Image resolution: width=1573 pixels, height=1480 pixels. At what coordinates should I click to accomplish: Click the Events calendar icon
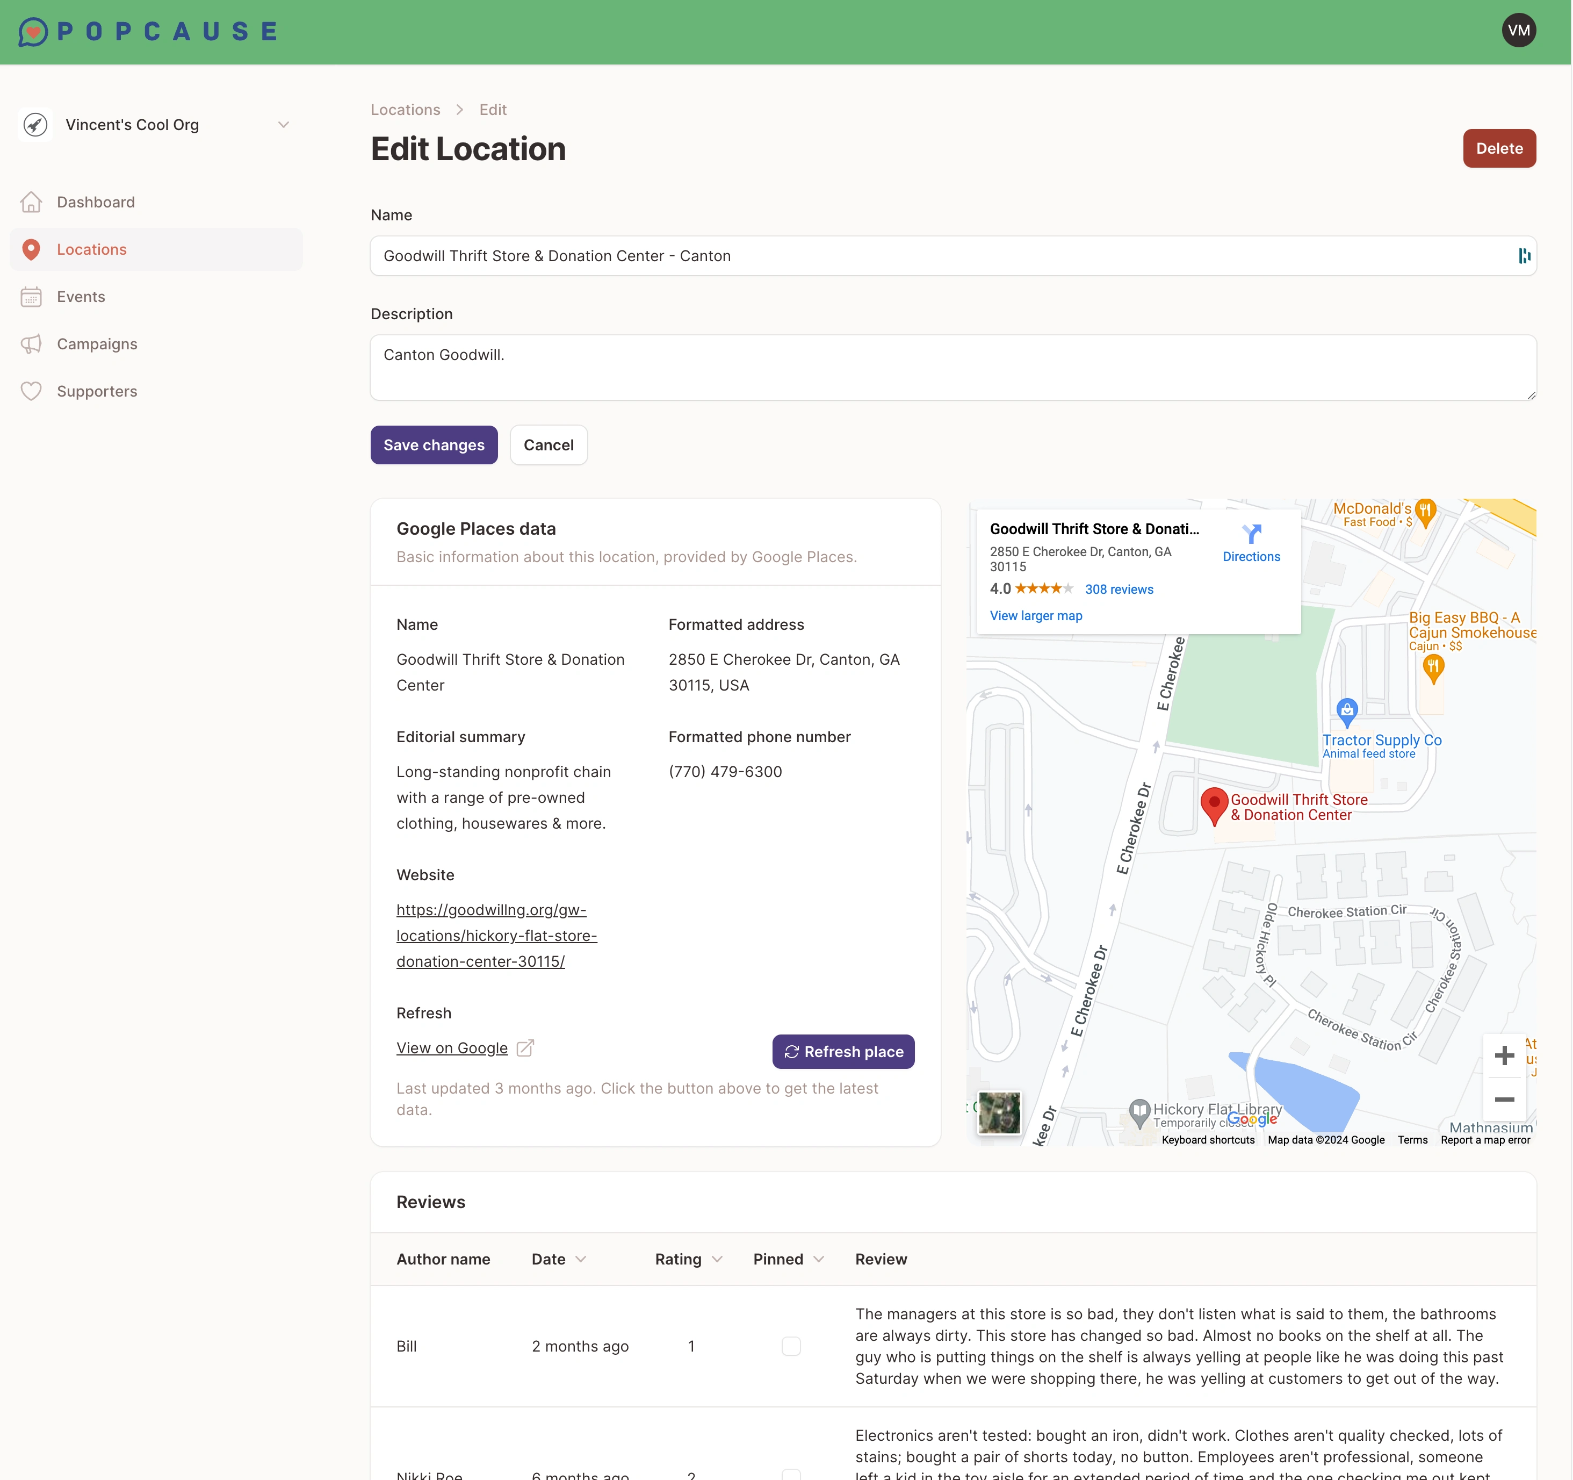tap(31, 297)
